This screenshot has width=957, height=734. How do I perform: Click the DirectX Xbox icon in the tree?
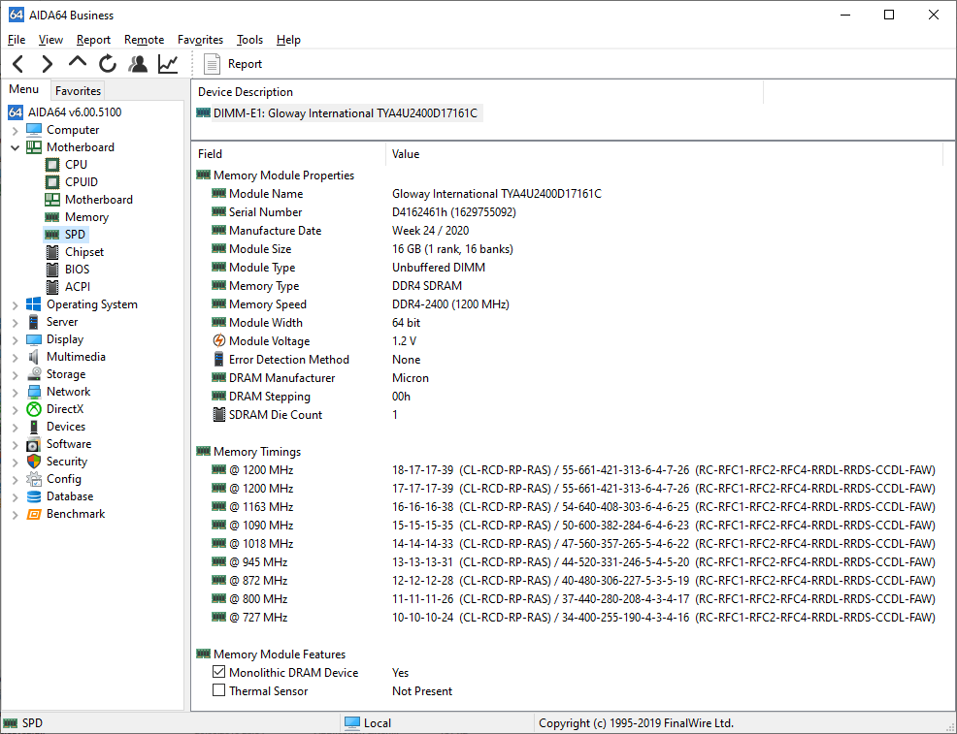click(34, 409)
